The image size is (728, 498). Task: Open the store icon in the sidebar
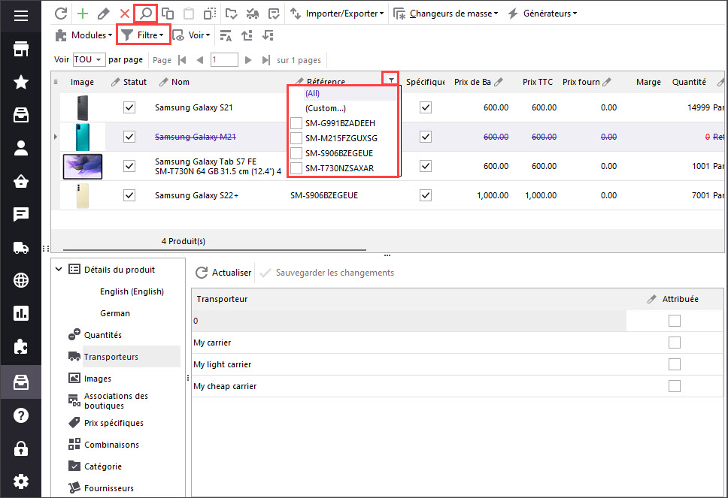click(21, 49)
